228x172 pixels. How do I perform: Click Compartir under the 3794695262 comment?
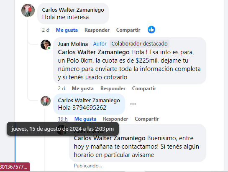tap(146, 119)
